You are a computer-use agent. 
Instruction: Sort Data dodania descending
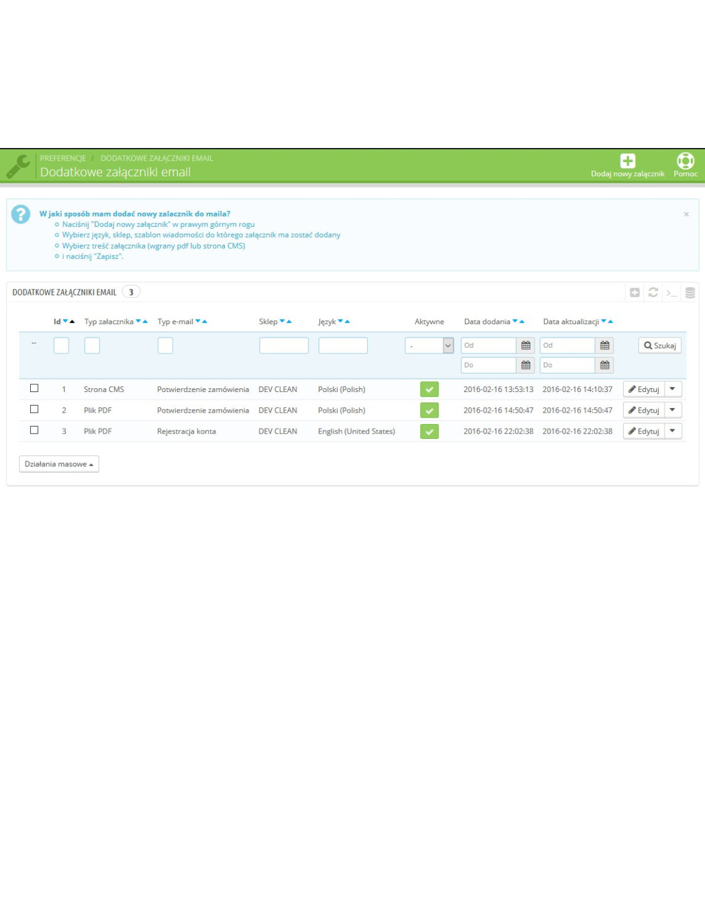[515, 322]
